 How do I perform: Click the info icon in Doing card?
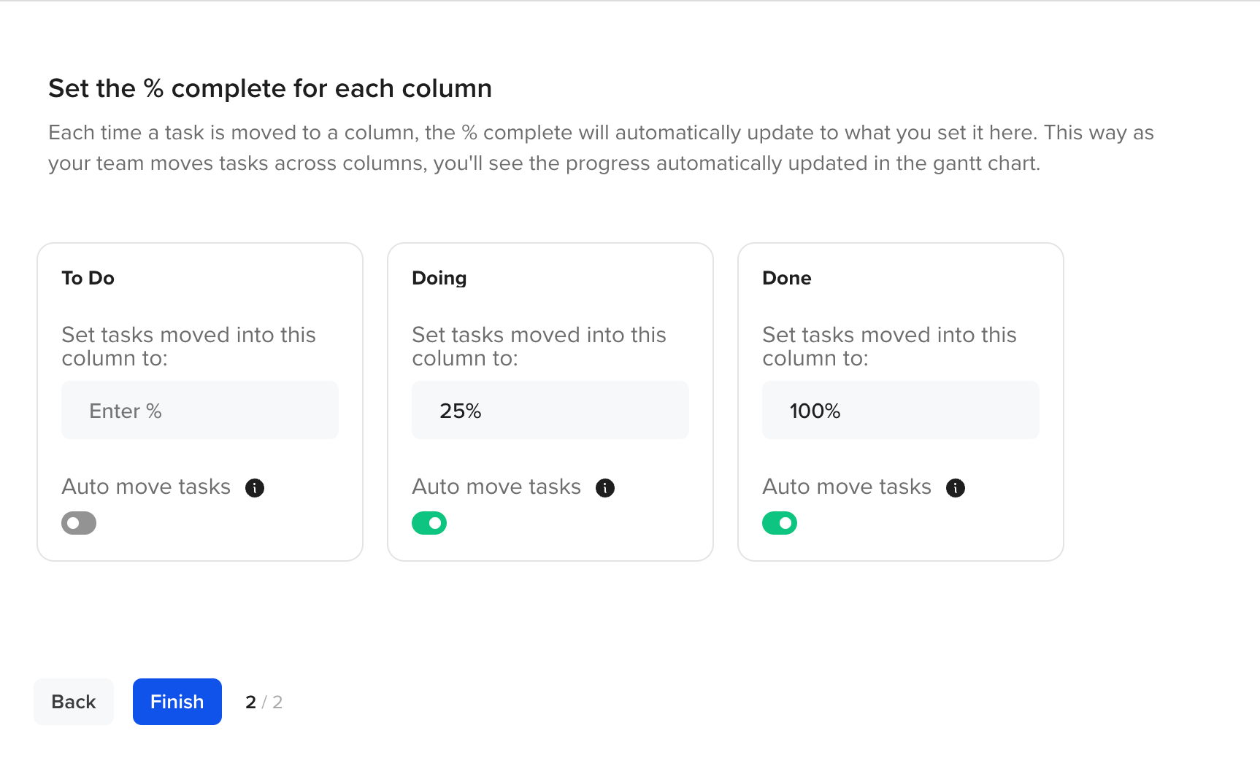605,488
